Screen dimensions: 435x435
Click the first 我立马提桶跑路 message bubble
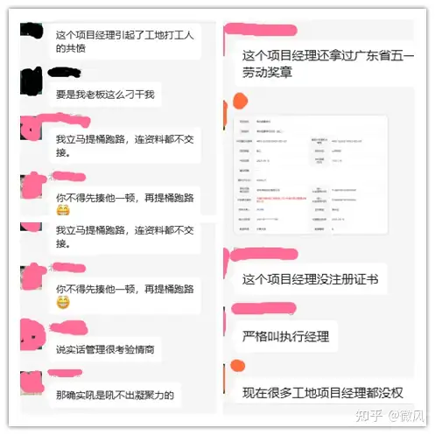point(125,145)
